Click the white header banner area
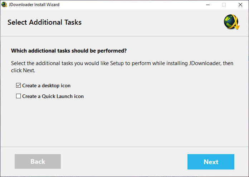249x177 pixels. [x=143, y=23]
